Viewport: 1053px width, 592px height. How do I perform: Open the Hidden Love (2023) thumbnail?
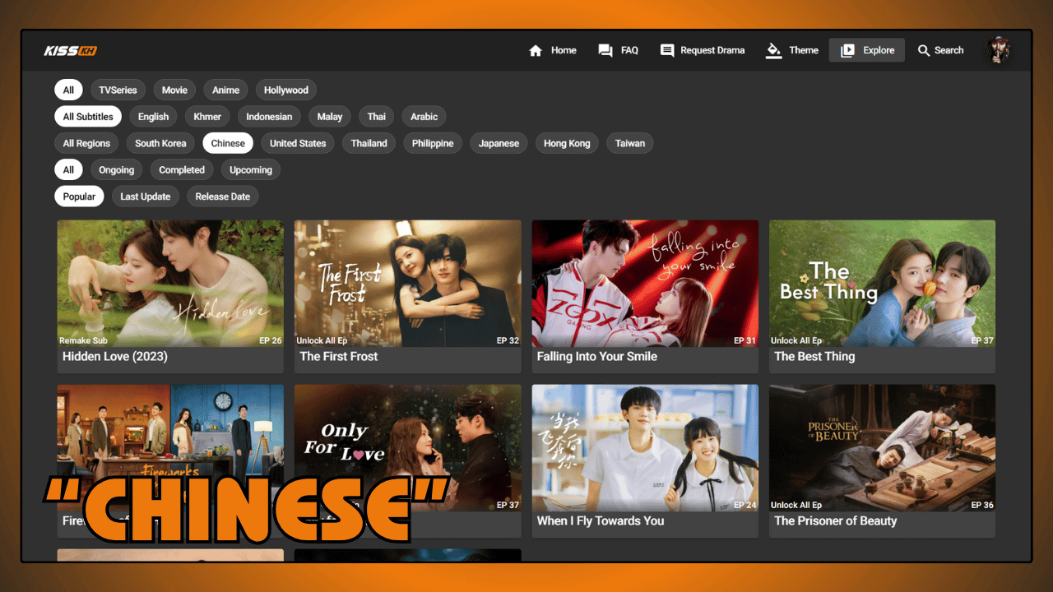click(170, 283)
